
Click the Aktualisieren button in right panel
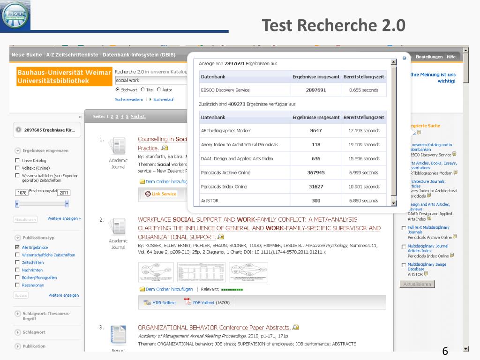point(417,284)
